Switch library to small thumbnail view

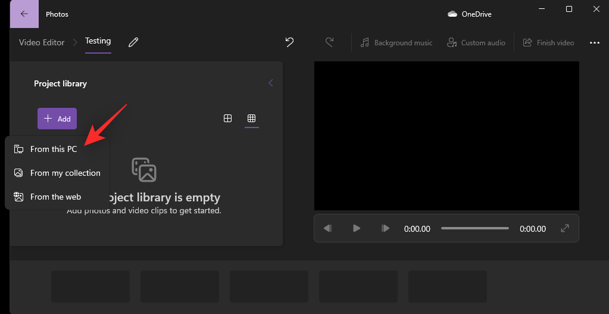[252, 118]
